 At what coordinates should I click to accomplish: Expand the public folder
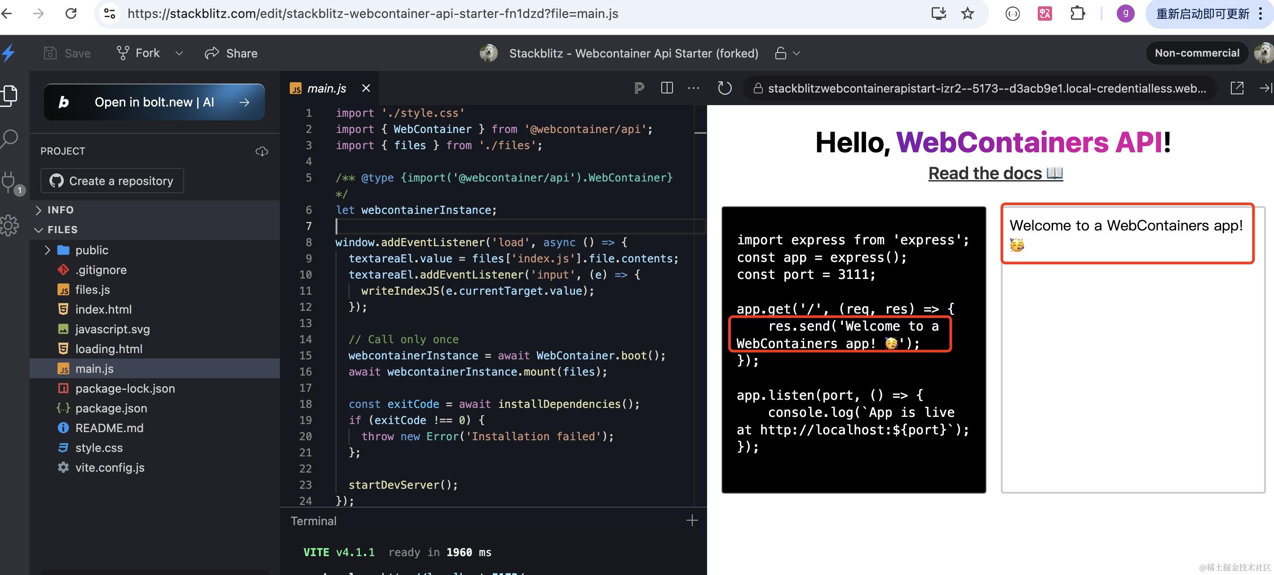click(48, 250)
